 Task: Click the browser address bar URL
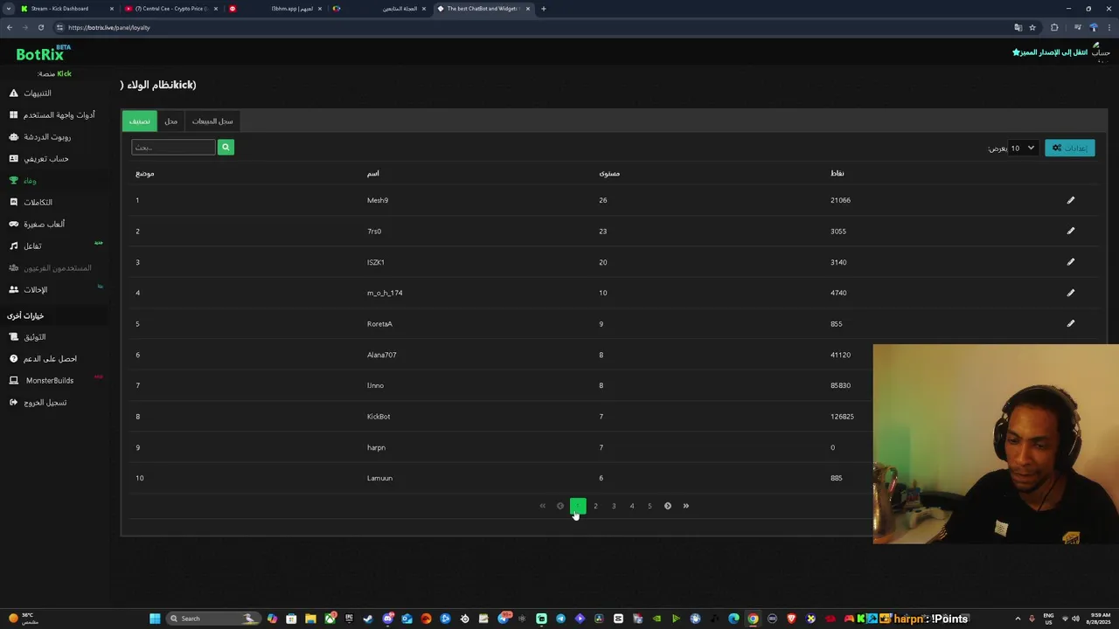tap(109, 27)
